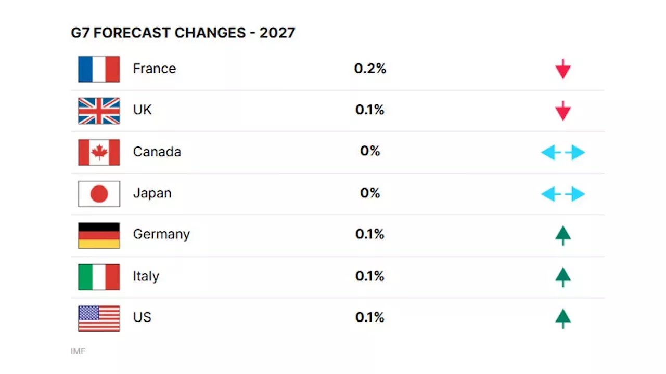Select the Canada 0% value
The width and height of the screenshot is (666, 374).
(x=370, y=151)
